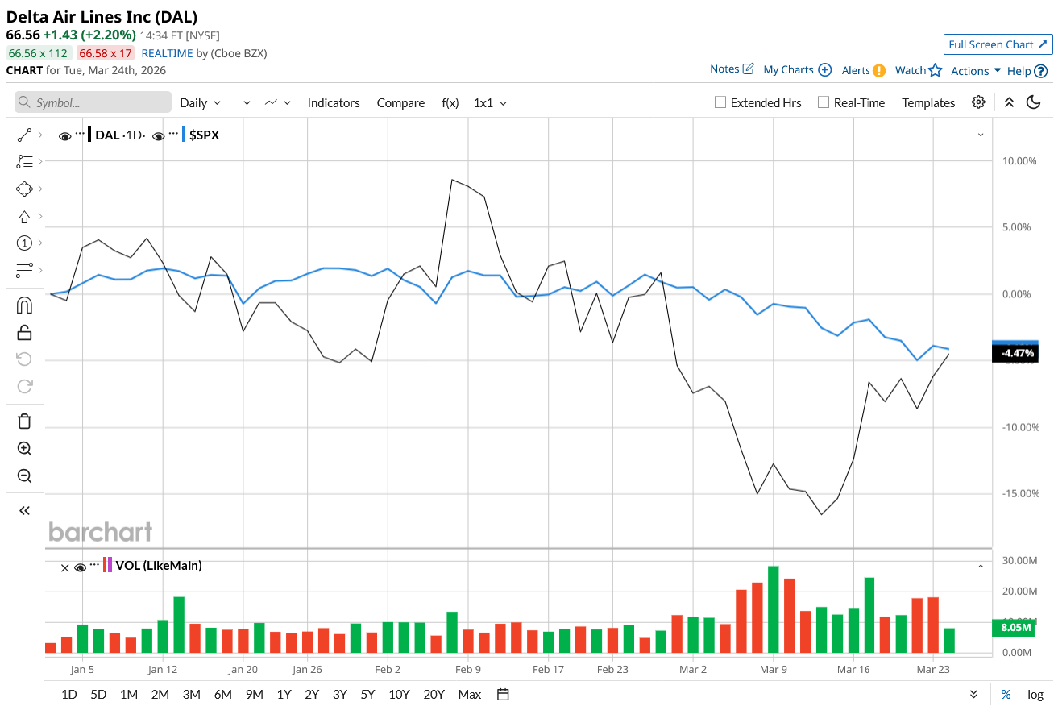This screenshot has height=706, width=1054.
Task: Collapse the drawing toolbar with double arrows
Action: (x=24, y=510)
